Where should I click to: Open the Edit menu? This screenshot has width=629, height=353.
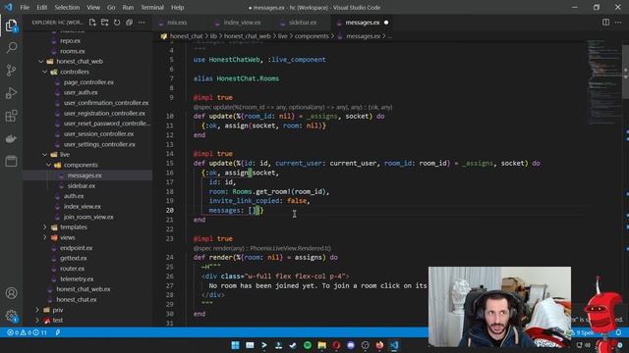[41, 7]
